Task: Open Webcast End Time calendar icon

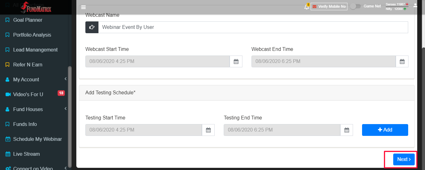Action: pyautogui.click(x=402, y=61)
